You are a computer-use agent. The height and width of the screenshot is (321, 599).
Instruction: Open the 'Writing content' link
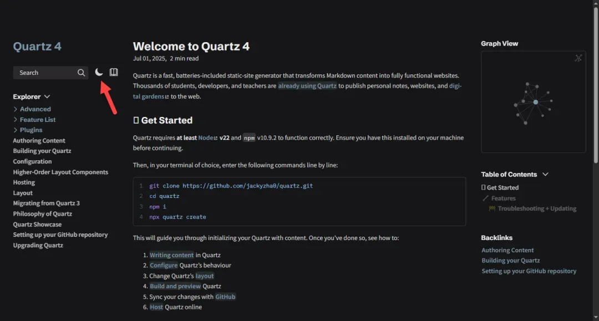(x=171, y=255)
